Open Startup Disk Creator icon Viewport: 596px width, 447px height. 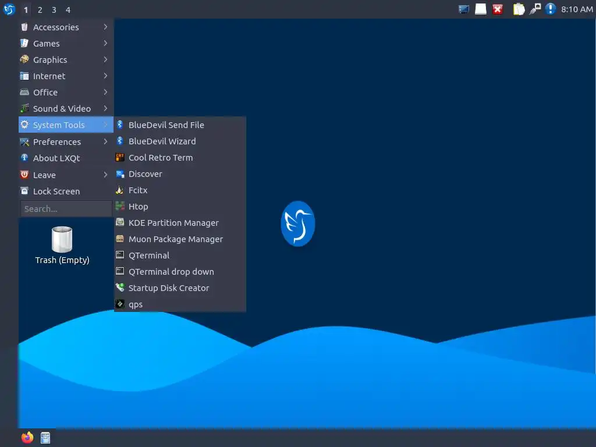pos(120,288)
